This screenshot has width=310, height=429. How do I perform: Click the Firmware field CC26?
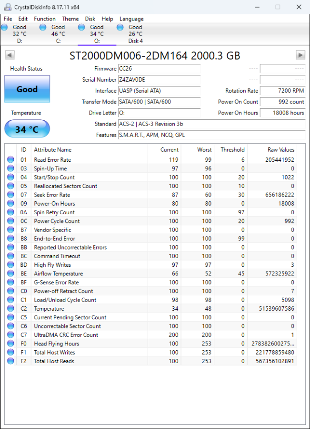pos(159,69)
